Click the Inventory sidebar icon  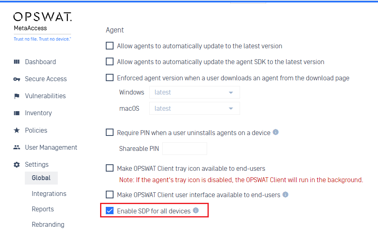(x=17, y=113)
